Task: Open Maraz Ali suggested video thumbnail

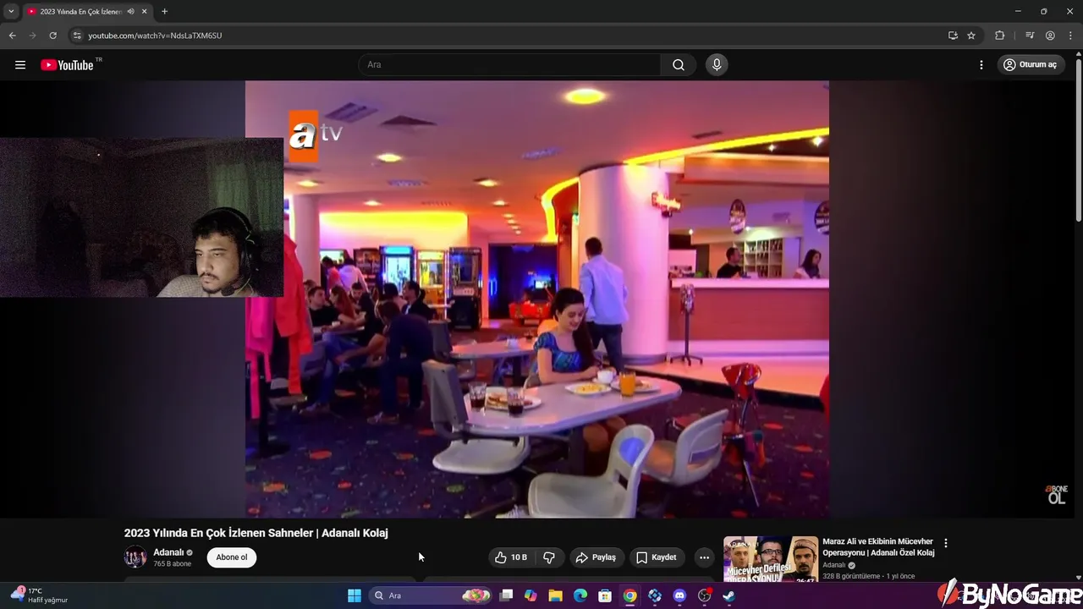Action: click(x=771, y=559)
